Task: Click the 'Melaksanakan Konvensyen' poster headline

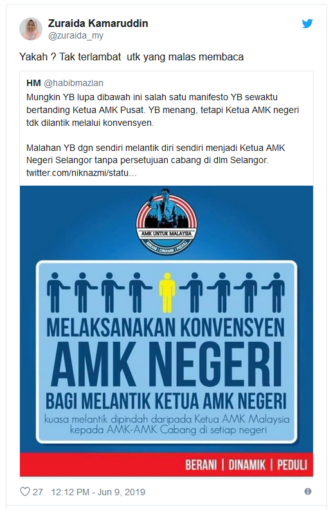Action: pyautogui.click(x=166, y=327)
